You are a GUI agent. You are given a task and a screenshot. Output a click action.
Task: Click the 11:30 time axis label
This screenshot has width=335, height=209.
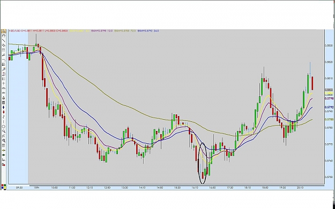72,188
